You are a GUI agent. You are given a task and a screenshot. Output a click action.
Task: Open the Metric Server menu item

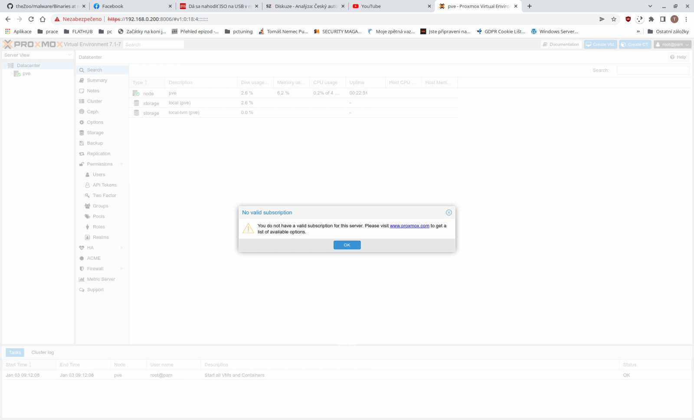pyautogui.click(x=102, y=279)
